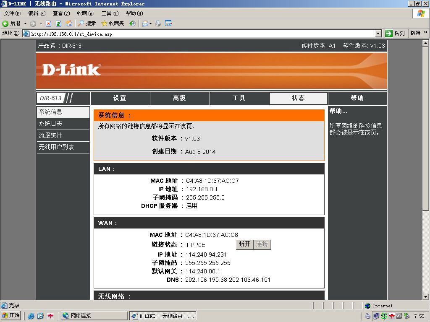Click the Refresh page icon

pyautogui.click(x=58, y=23)
